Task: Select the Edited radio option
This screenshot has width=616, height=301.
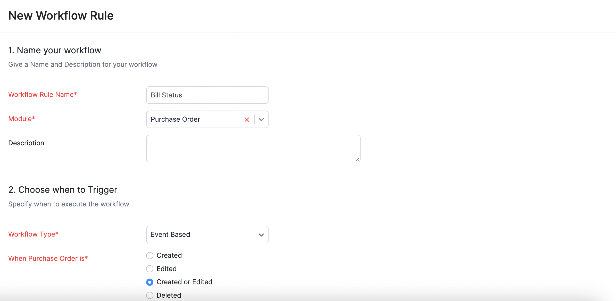Action: pyautogui.click(x=150, y=269)
